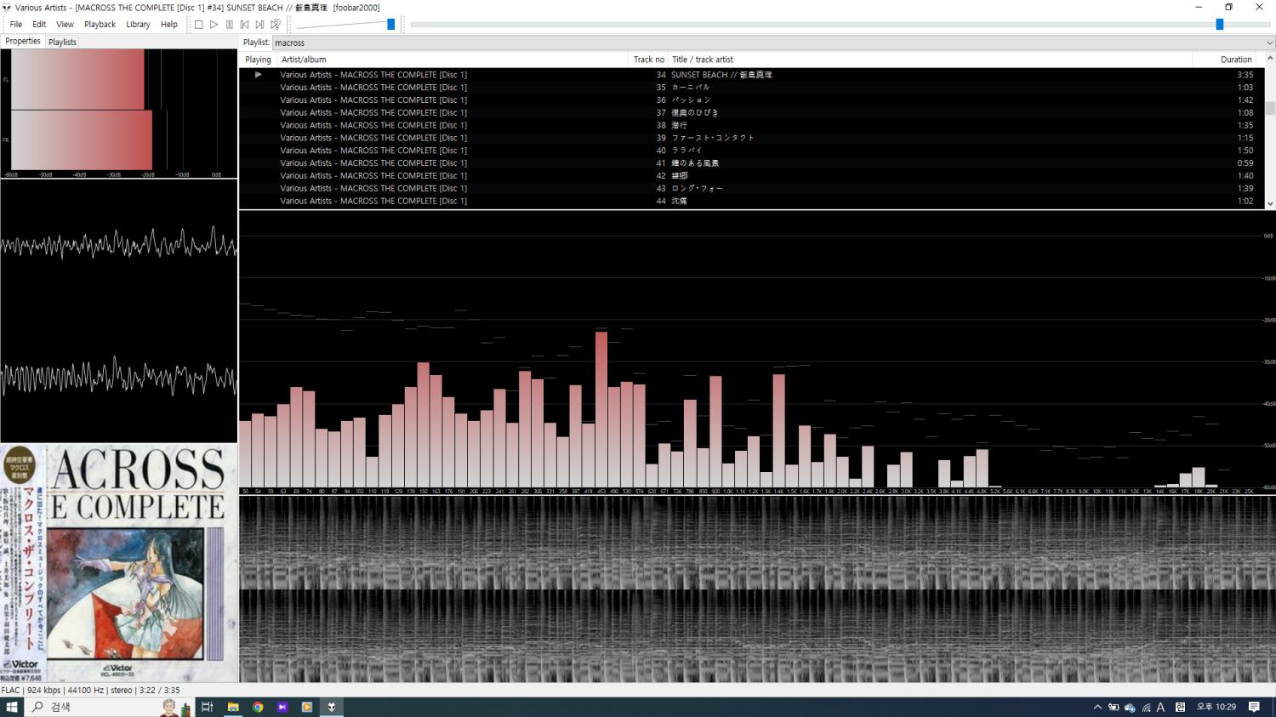Click the oscilloscope waveform panel
The width and height of the screenshot is (1276, 717).
(119, 311)
